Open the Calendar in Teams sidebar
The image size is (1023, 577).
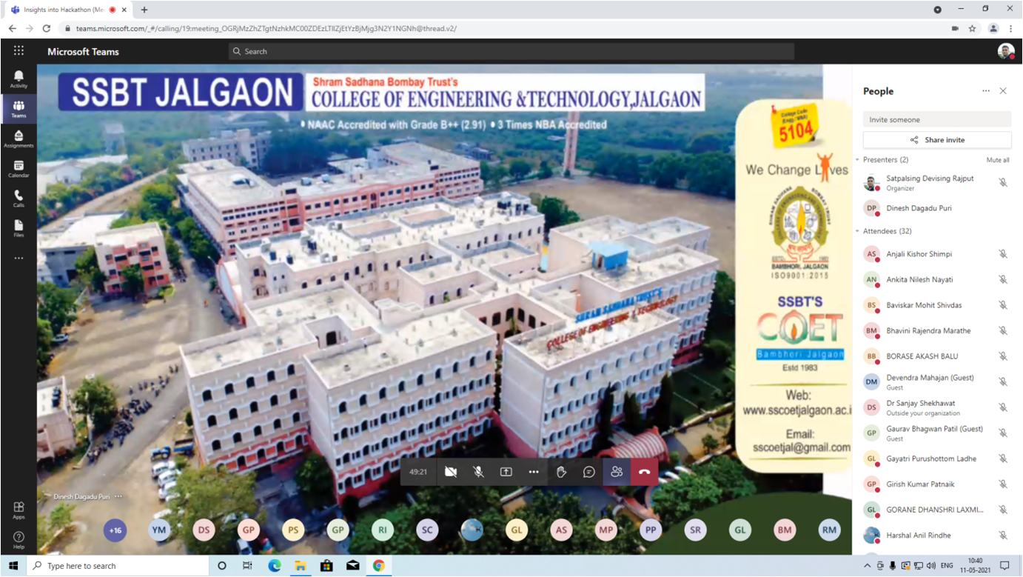tap(19, 169)
